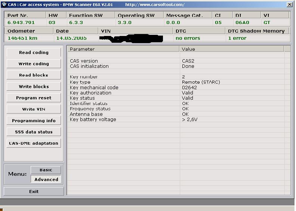
Task: Click the HW value 03
Action: (52, 22)
